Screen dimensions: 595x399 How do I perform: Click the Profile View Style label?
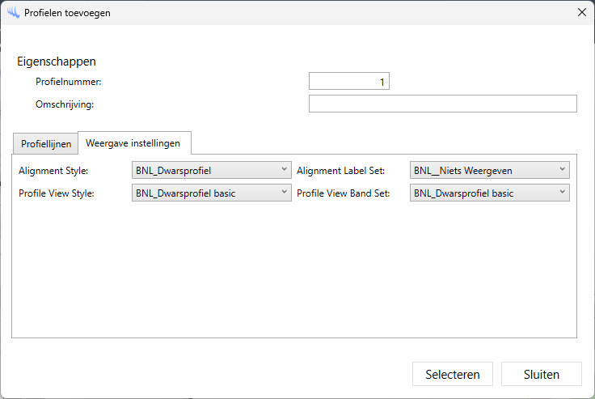tap(57, 193)
